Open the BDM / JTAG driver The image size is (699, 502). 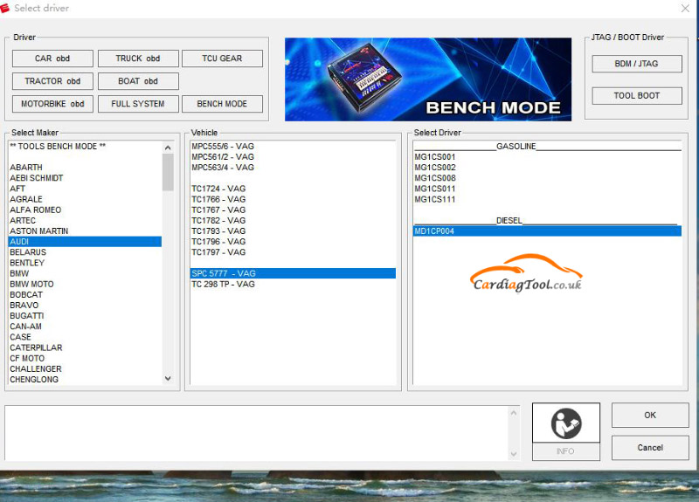tap(636, 64)
